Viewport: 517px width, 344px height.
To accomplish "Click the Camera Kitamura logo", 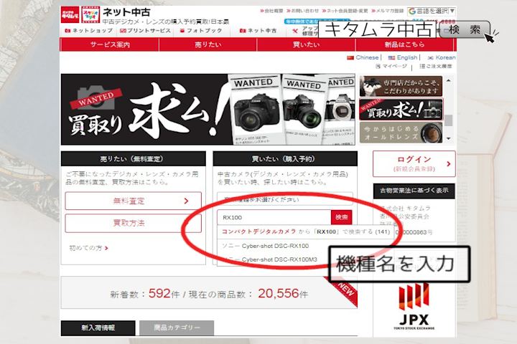I will [70, 15].
